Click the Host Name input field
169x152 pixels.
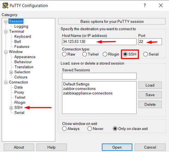coord(99,42)
